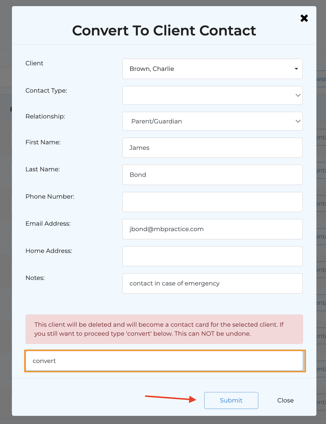Click the 'Relationship:' label

(x=45, y=116)
